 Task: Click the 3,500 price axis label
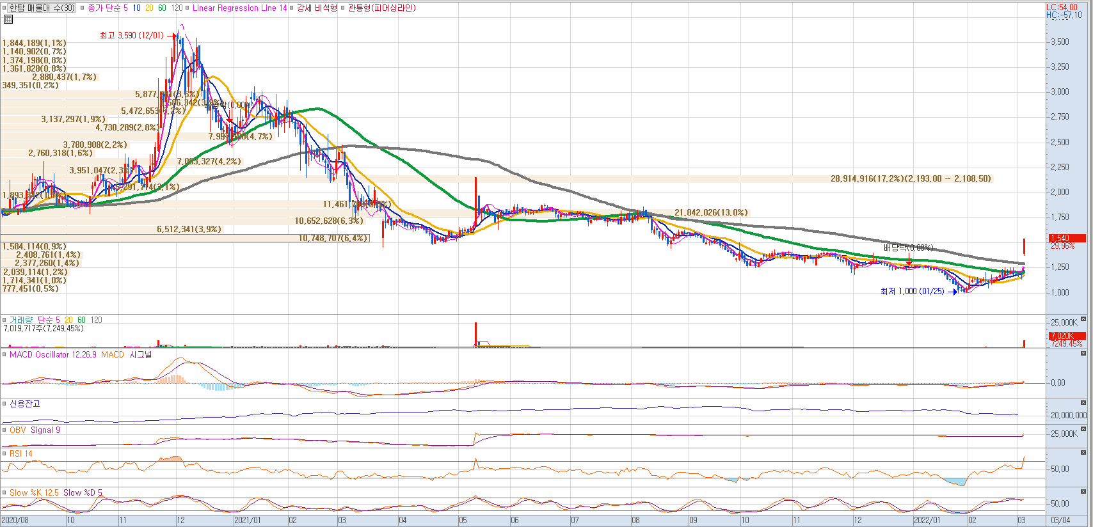(1060, 42)
